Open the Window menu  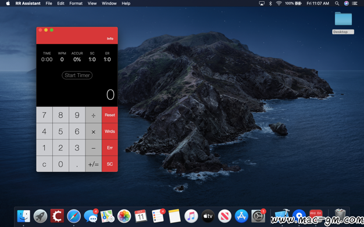click(x=109, y=3)
